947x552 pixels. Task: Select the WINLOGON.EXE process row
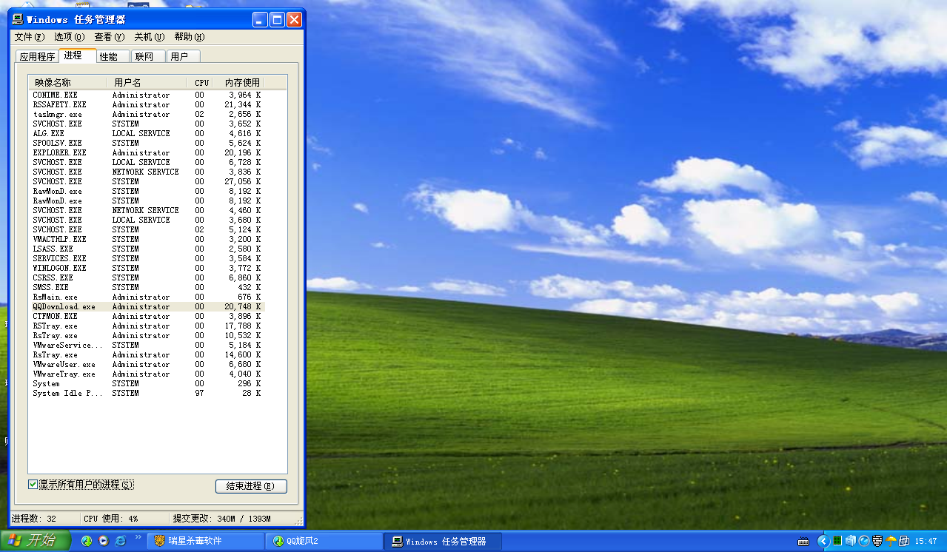tap(147, 268)
